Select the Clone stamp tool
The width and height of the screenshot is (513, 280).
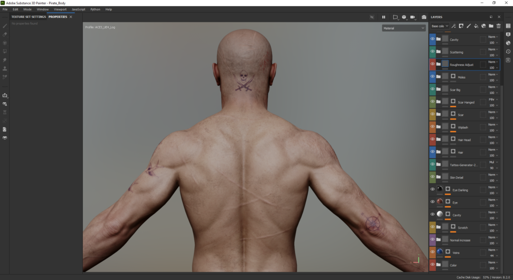coord(5,68)
